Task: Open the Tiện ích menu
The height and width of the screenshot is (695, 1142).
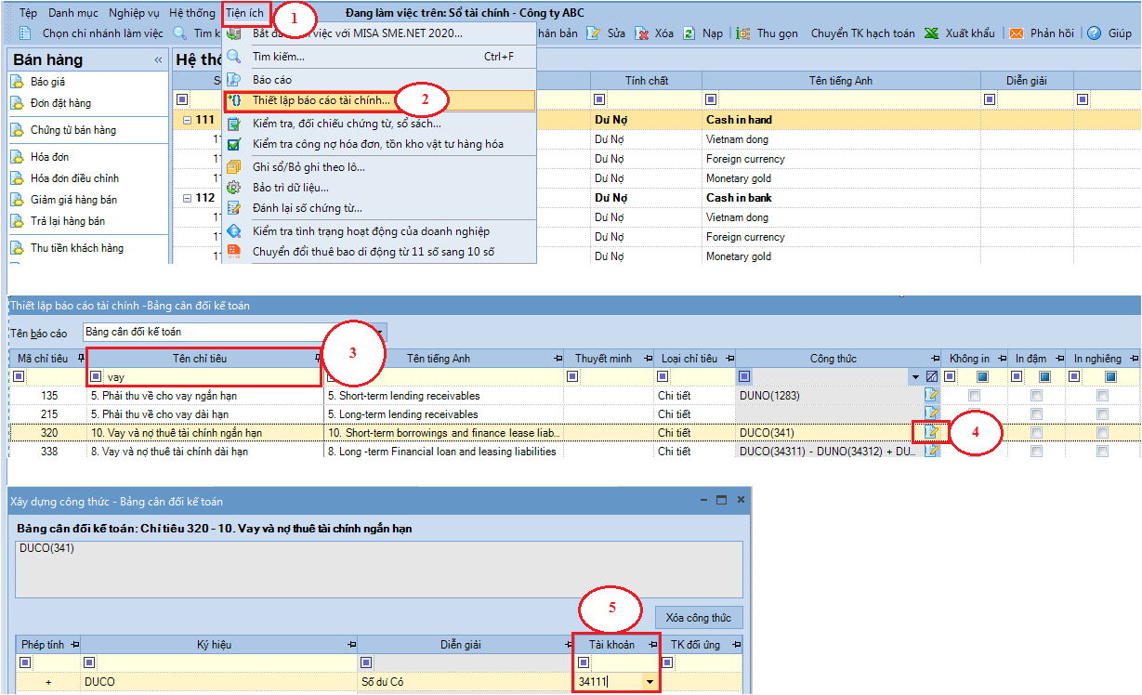Action: coord(245,14)
